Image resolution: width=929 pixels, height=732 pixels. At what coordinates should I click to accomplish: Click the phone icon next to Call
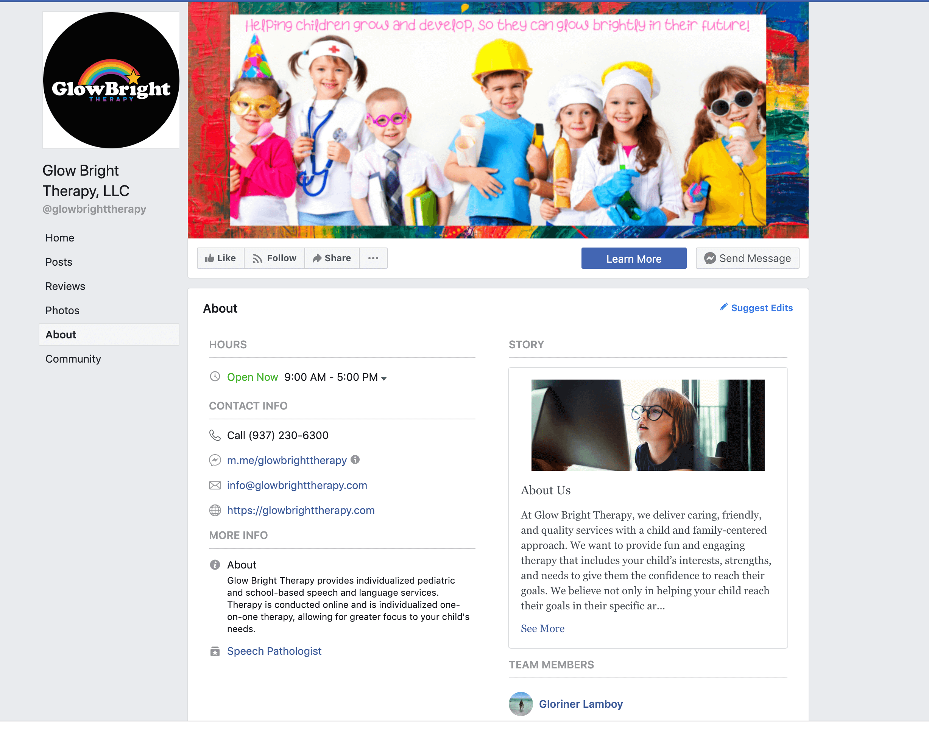[x=215, y=435]
